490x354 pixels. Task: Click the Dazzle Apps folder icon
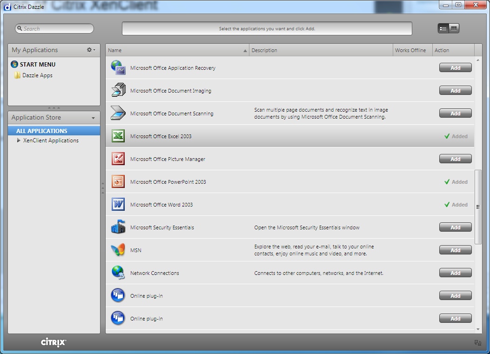click(x=18, y=75)
